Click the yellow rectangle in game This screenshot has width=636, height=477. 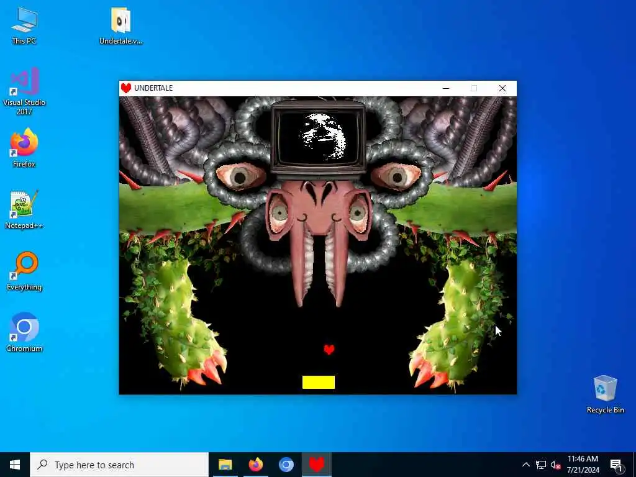coord(319,382)
